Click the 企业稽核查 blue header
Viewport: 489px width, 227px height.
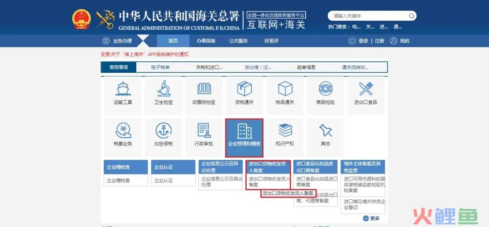pos(126,167)
